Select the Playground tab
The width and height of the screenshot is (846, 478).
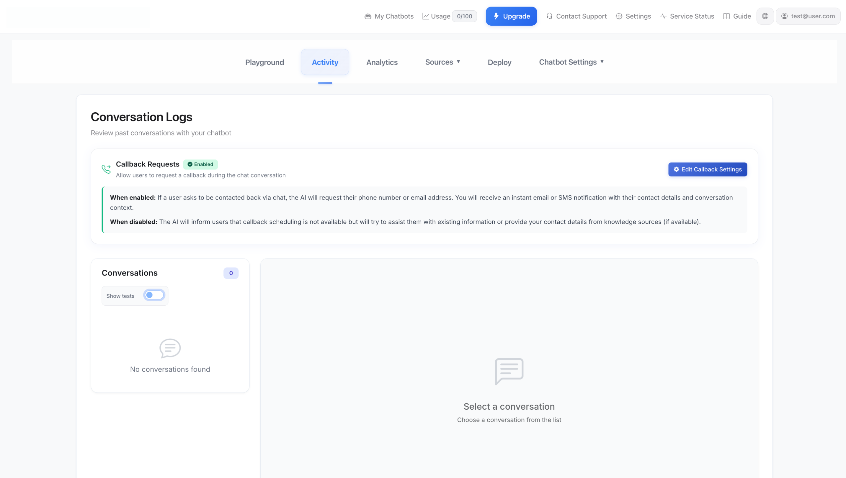point(264,62)
